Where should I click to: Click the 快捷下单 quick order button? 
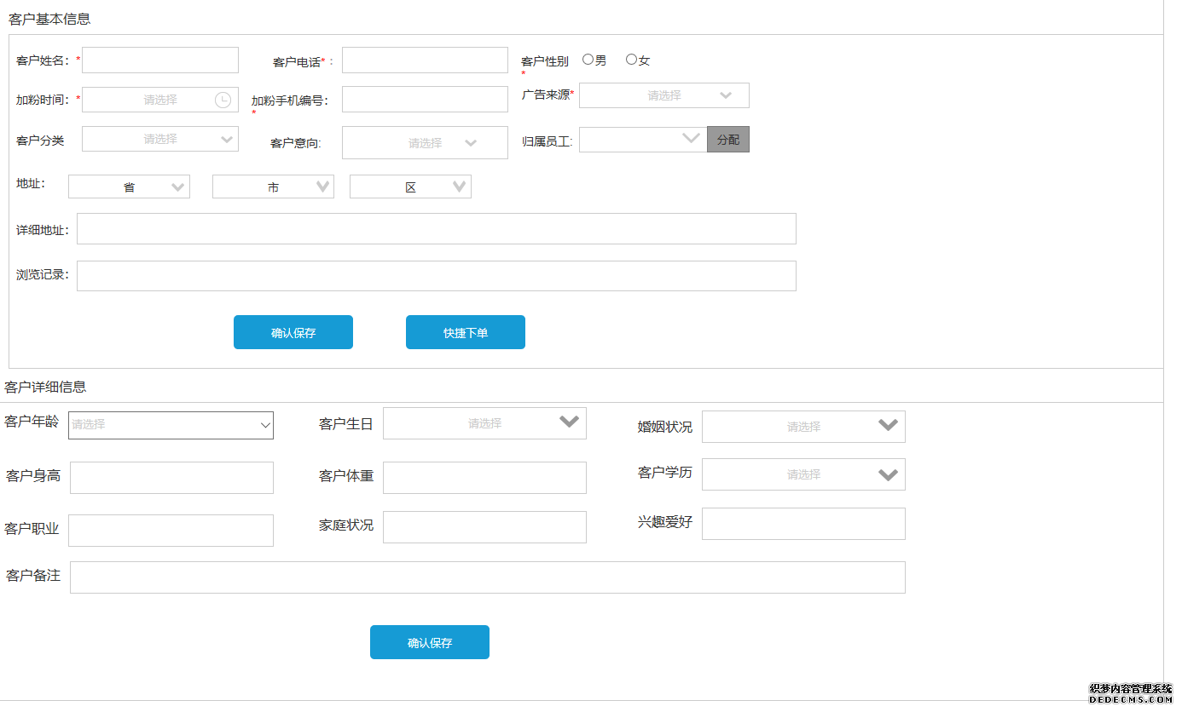[x=465, y=331]
